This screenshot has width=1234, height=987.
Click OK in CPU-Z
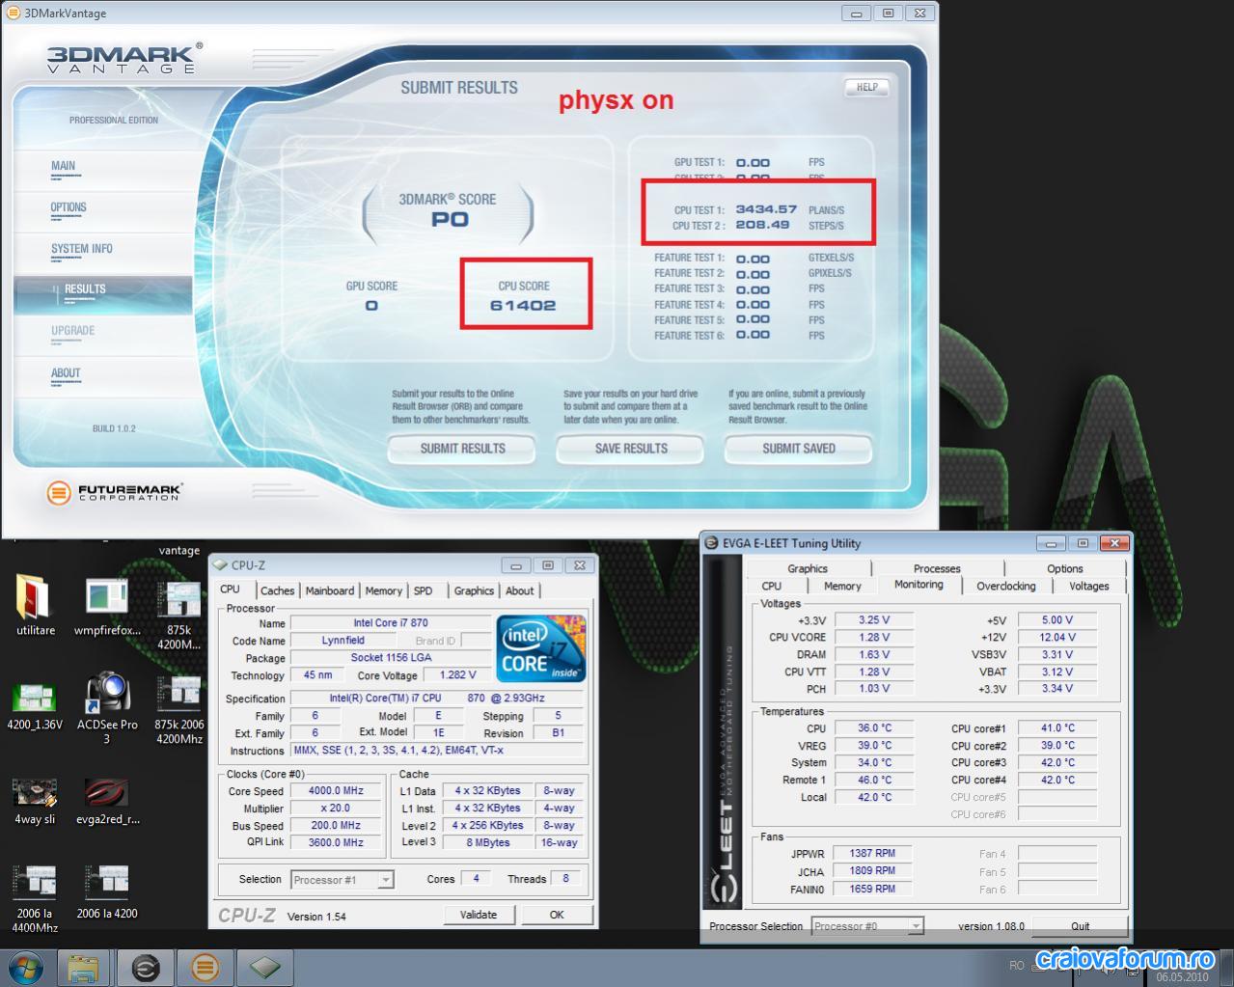pos(557,915)
